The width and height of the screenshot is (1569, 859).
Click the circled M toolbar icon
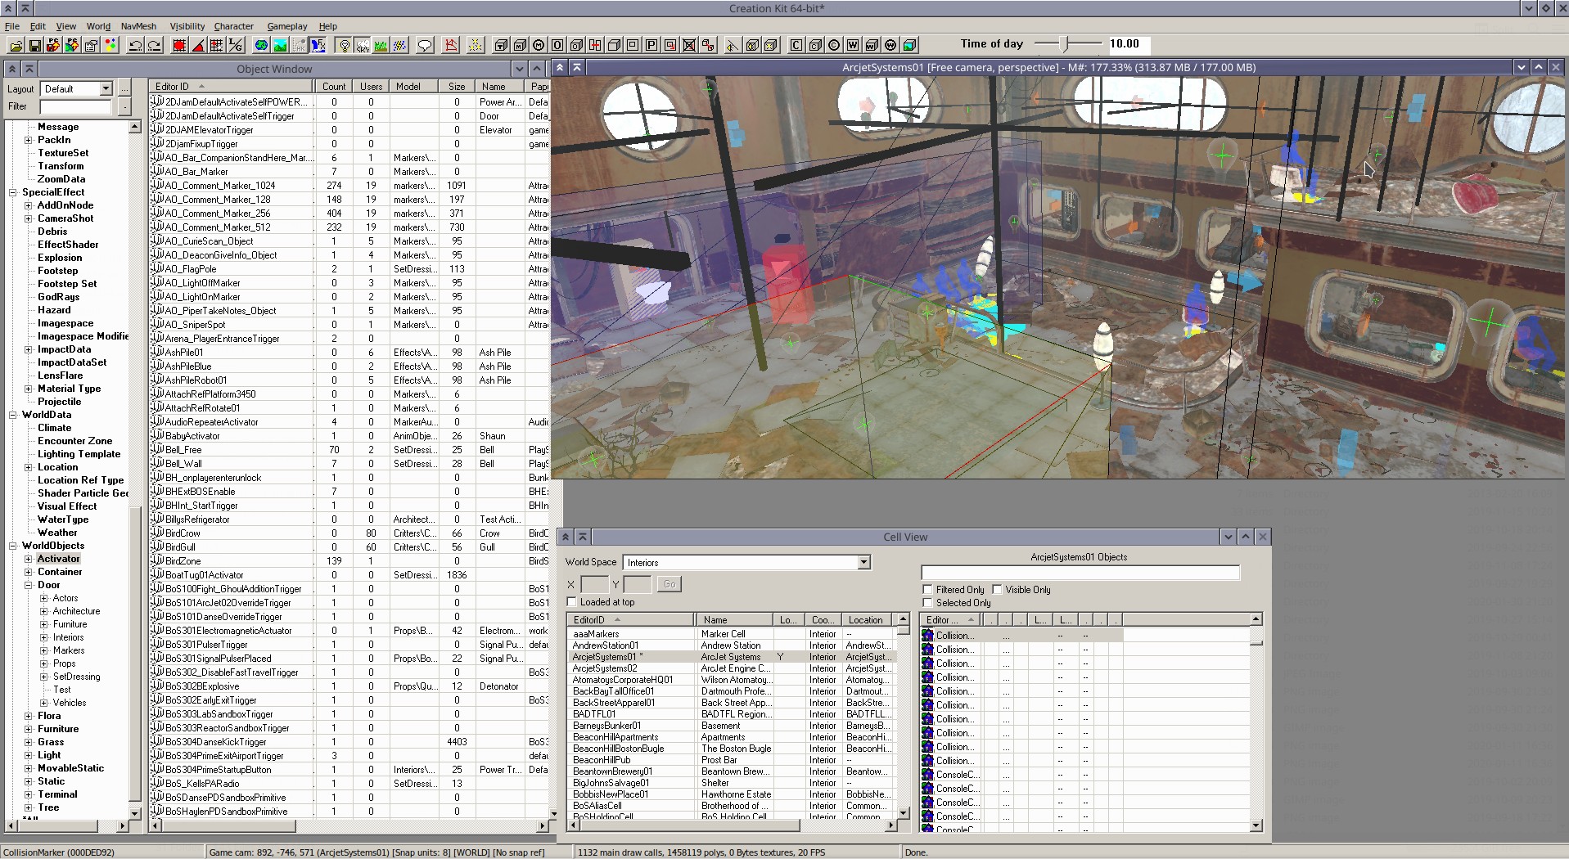click(x=538, y=45)
